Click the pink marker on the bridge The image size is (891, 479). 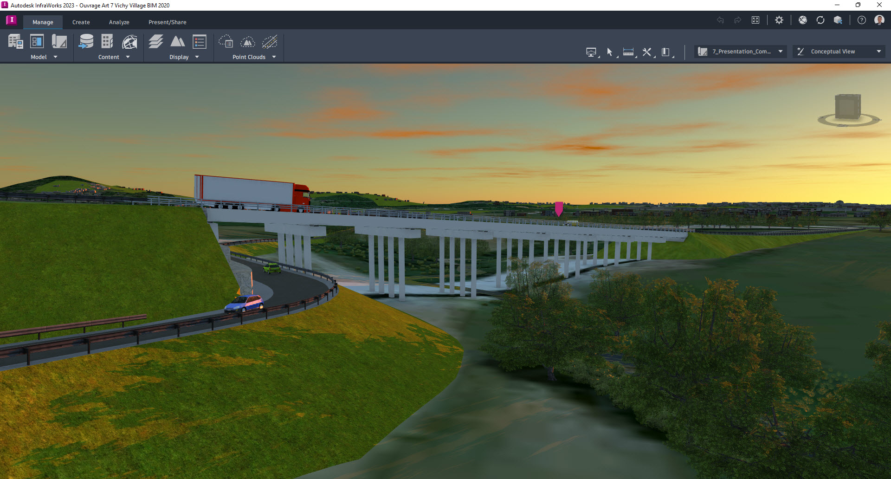coord(558,210)
